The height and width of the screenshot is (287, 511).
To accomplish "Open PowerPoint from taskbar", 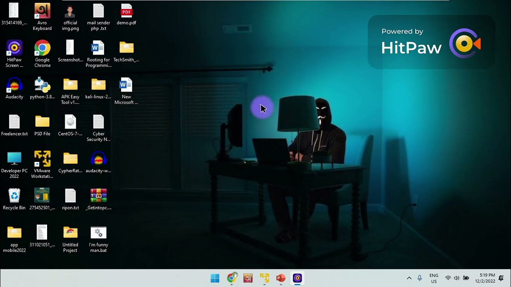I will coord(281,278).
